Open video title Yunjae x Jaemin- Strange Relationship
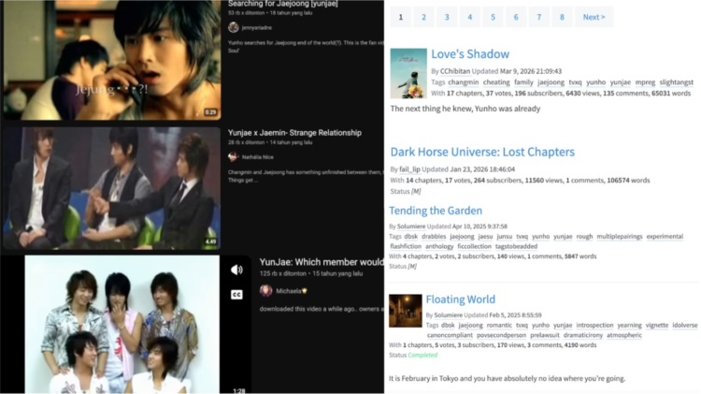The image size is (701, 394). coord(294,133)
